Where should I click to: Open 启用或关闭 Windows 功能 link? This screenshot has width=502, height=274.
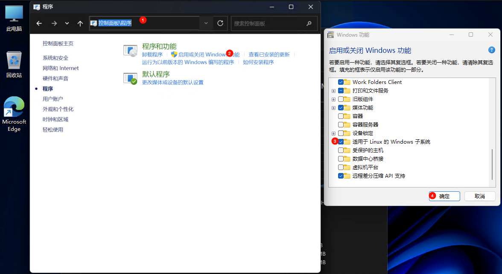(209, 55)
